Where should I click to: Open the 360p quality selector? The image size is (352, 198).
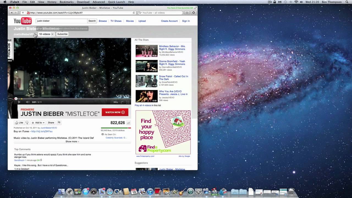coord(116,102)
